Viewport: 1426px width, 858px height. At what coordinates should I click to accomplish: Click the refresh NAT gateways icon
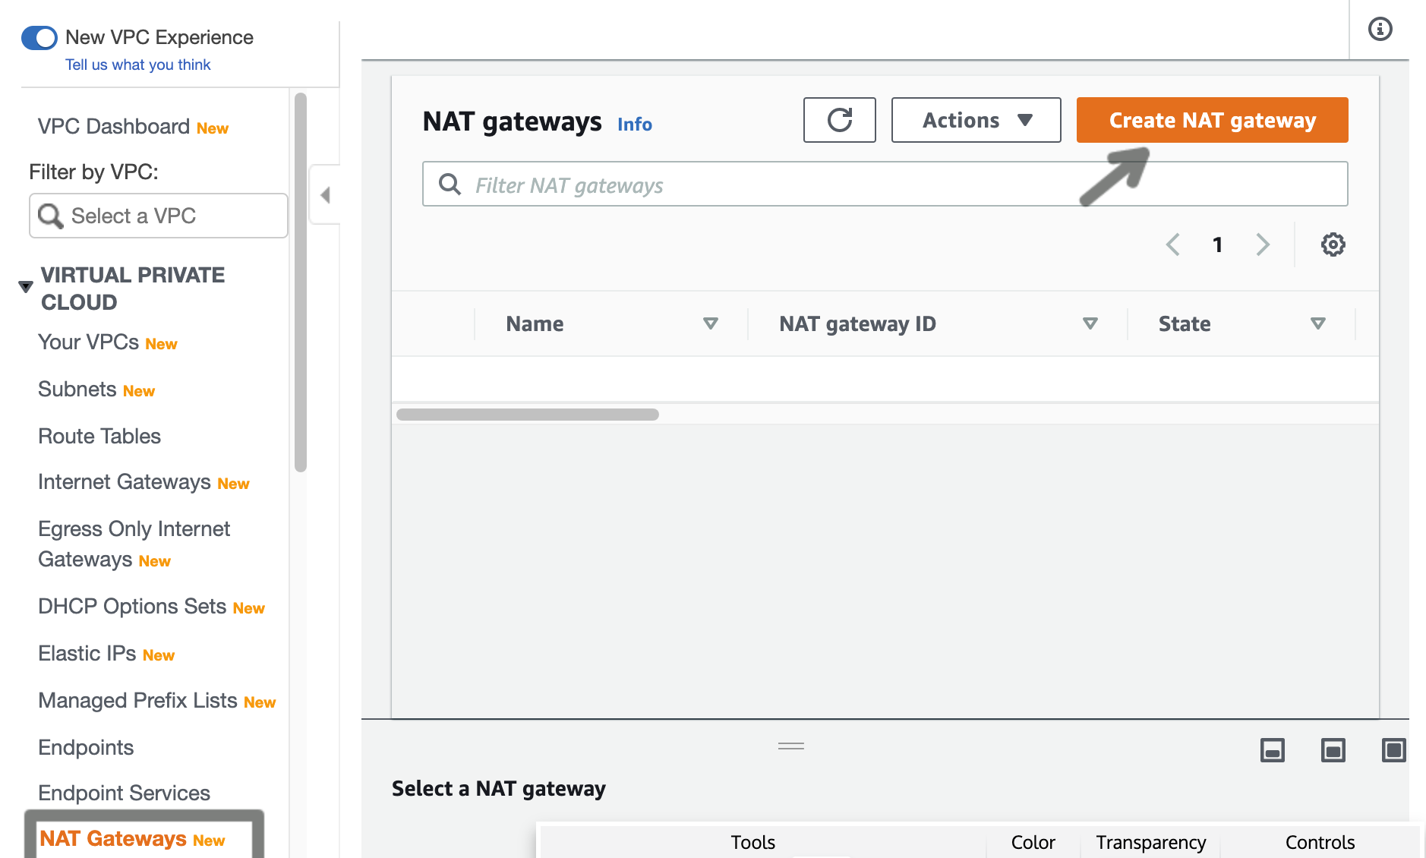[x=839, y=120]
